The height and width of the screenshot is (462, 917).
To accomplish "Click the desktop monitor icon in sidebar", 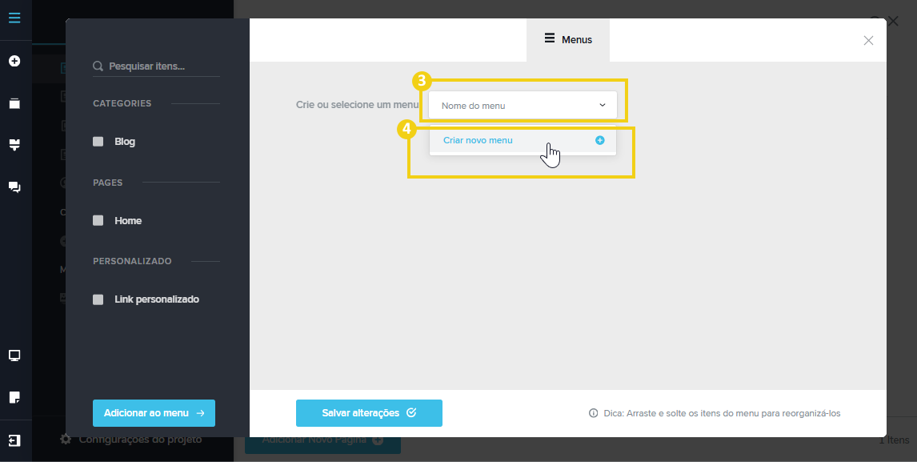I will pos(14,356).
